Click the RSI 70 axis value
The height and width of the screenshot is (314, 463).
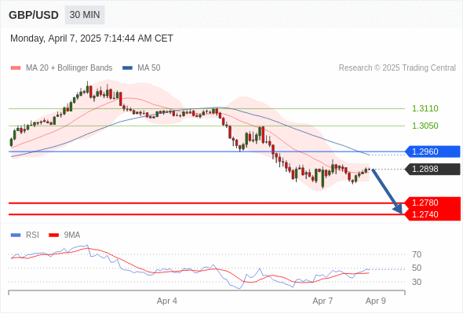coord(417,254)
